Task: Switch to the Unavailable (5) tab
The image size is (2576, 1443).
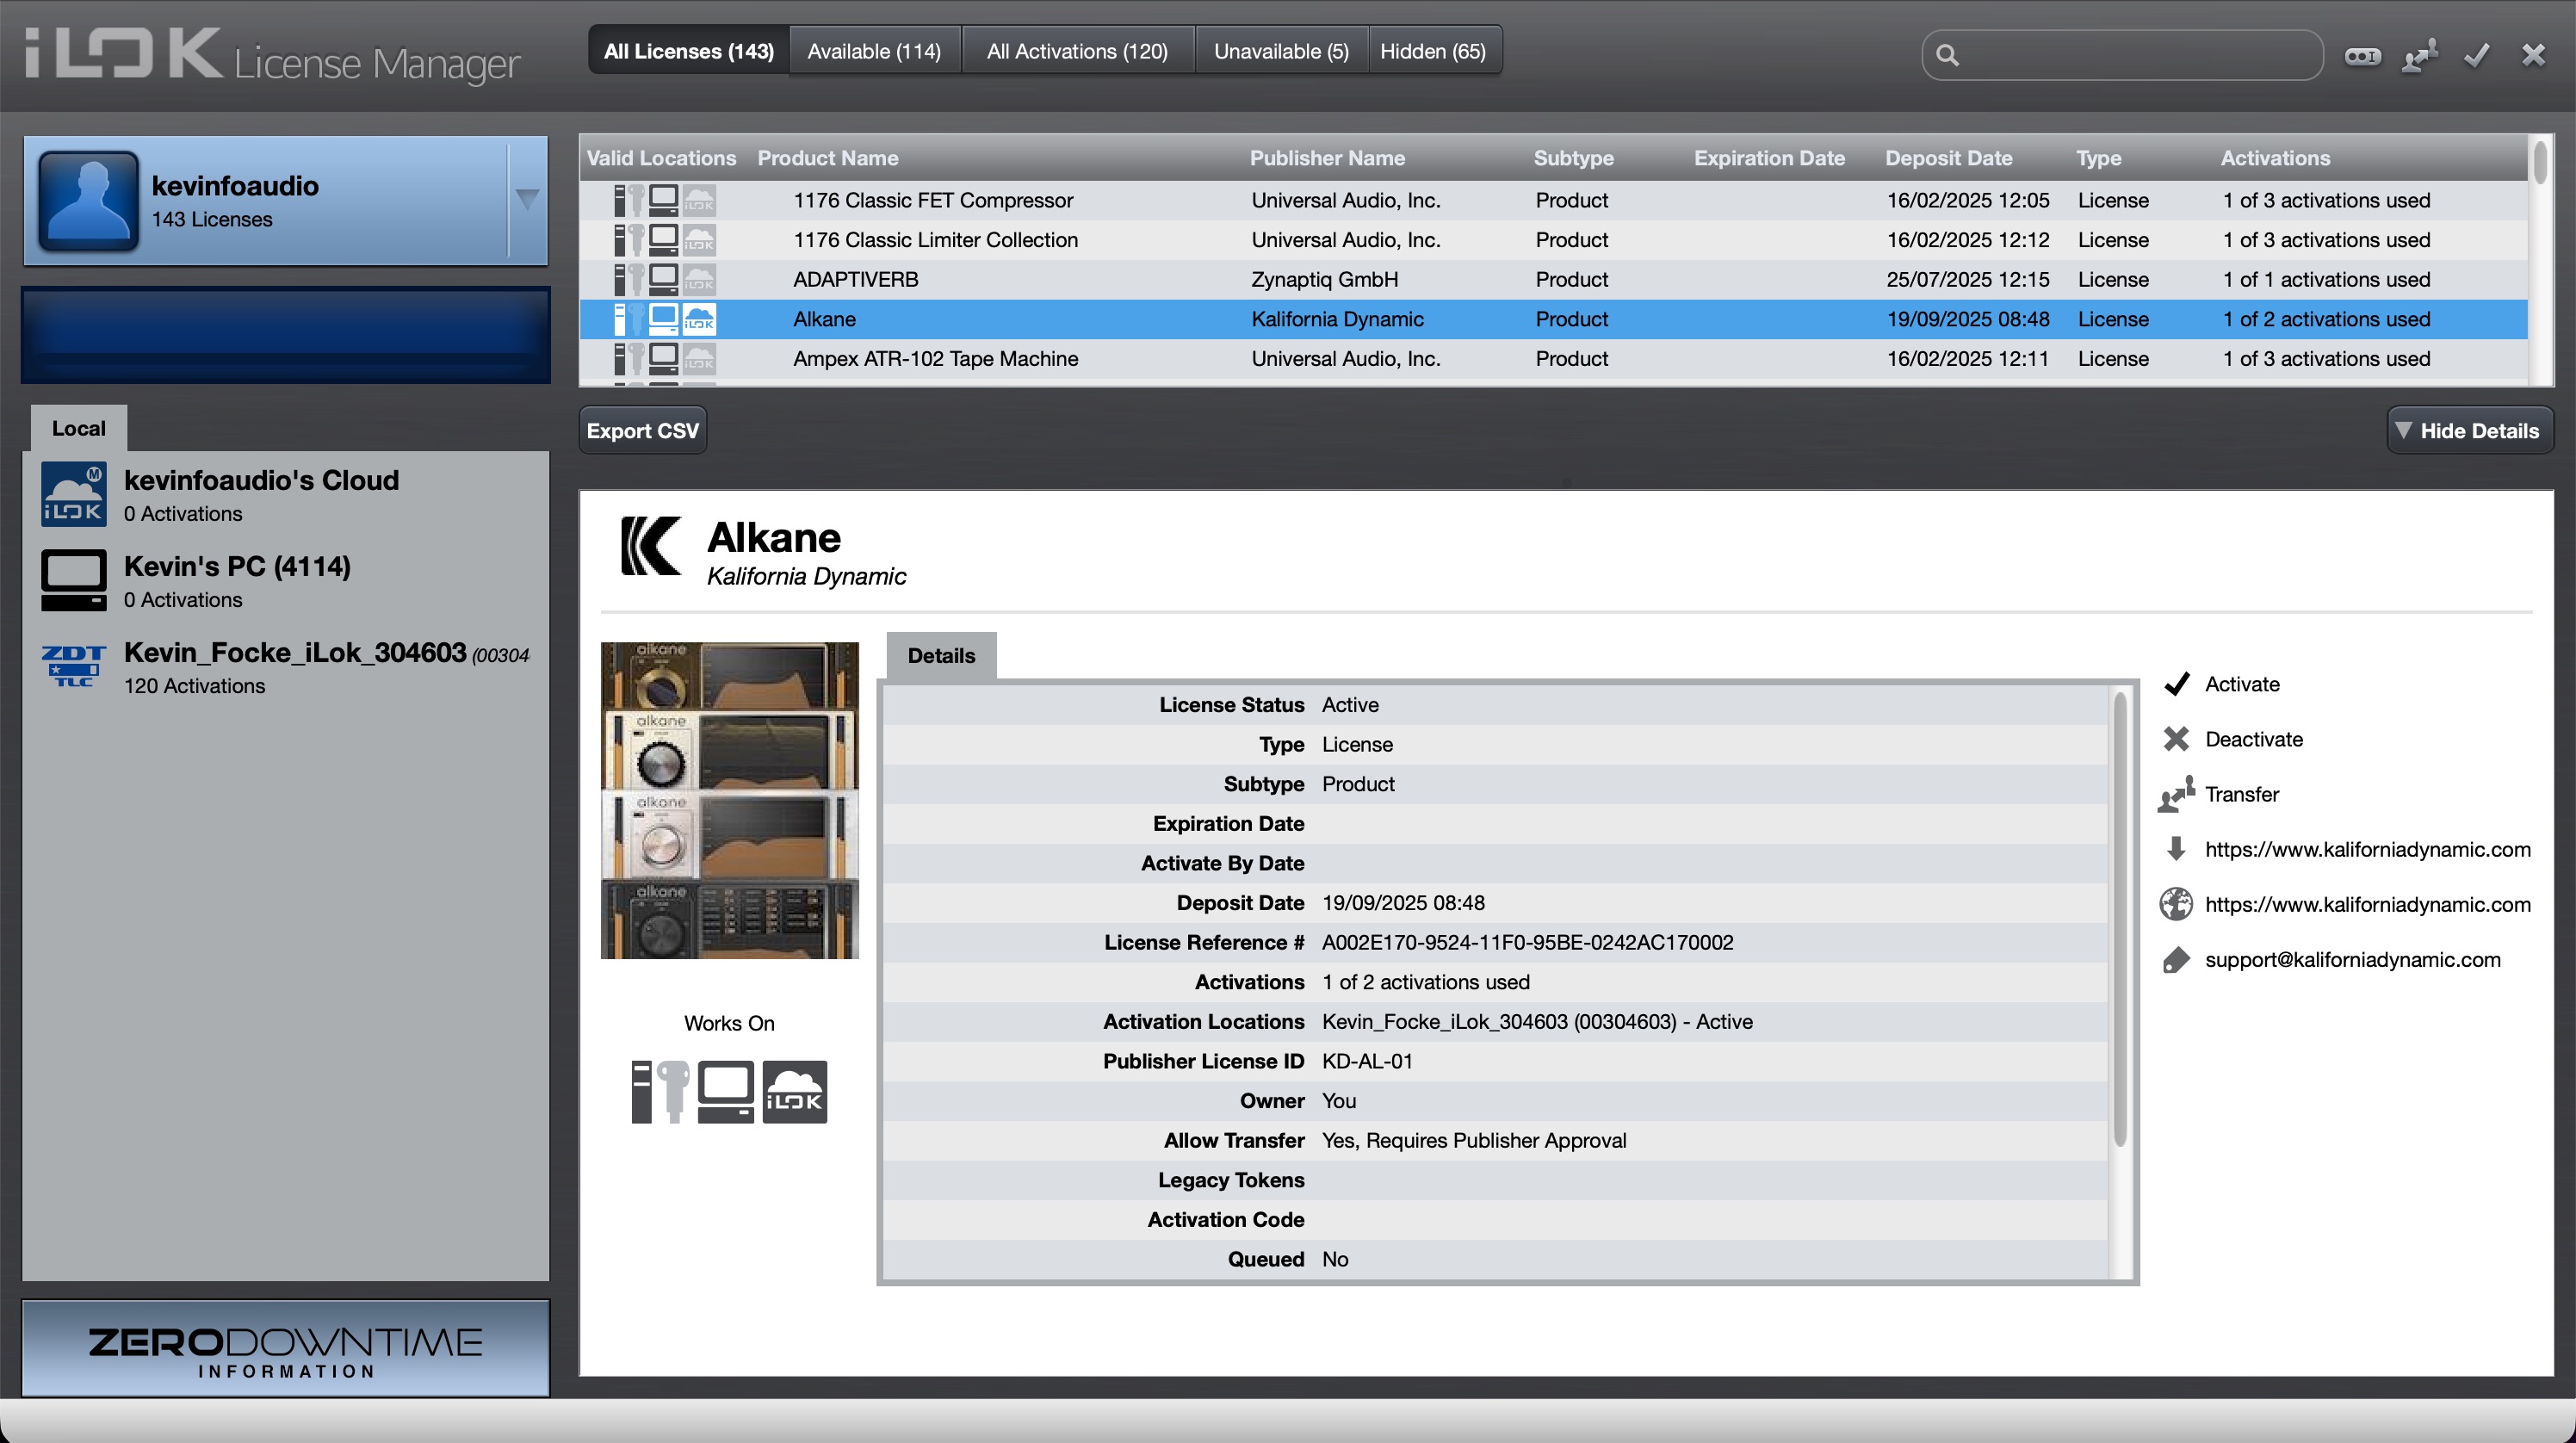Action: tap(1281, 51)
